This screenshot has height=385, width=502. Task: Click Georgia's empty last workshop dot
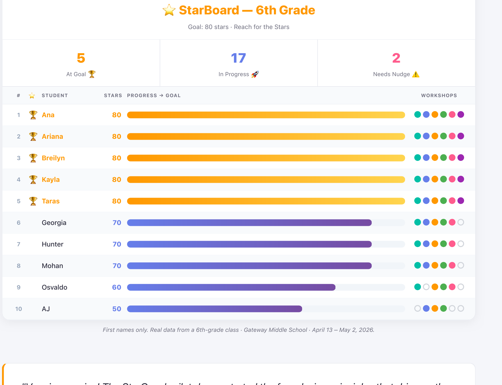[461, 222]
